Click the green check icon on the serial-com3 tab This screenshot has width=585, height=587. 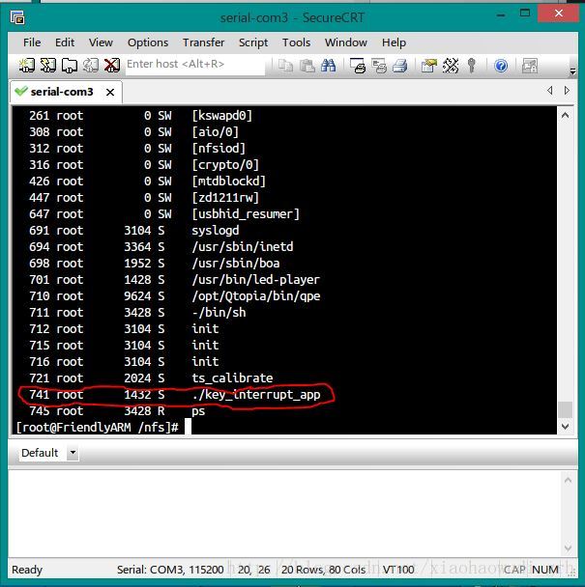[x=21, y=91]
